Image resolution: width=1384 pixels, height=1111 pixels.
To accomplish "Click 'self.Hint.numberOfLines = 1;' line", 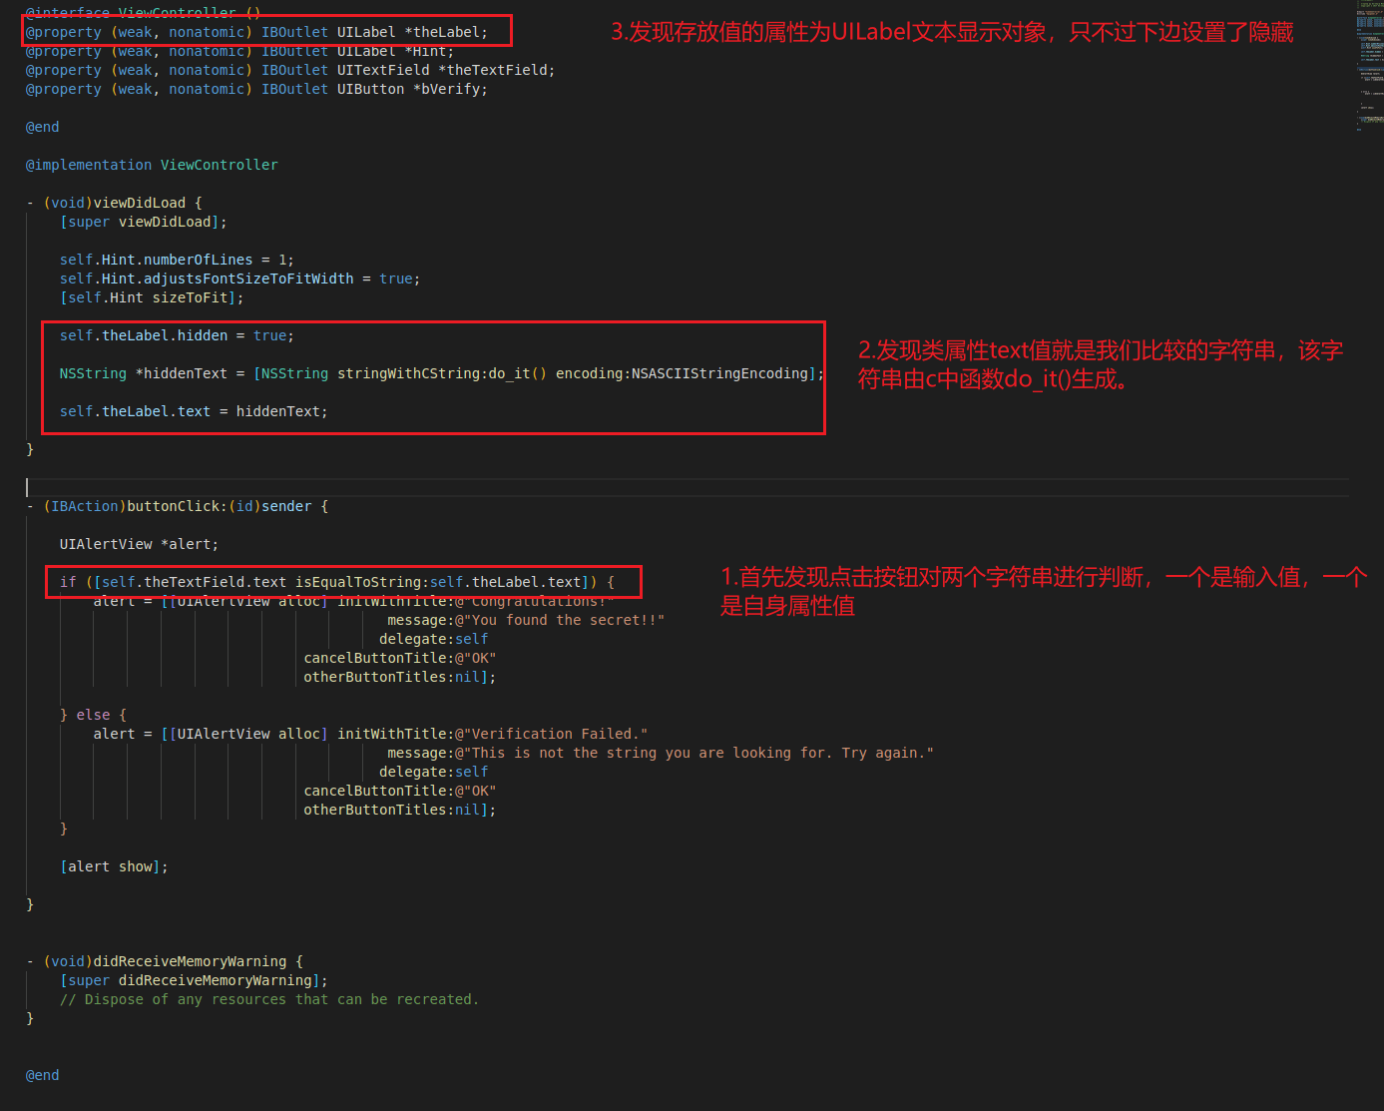I will [177, 260].
